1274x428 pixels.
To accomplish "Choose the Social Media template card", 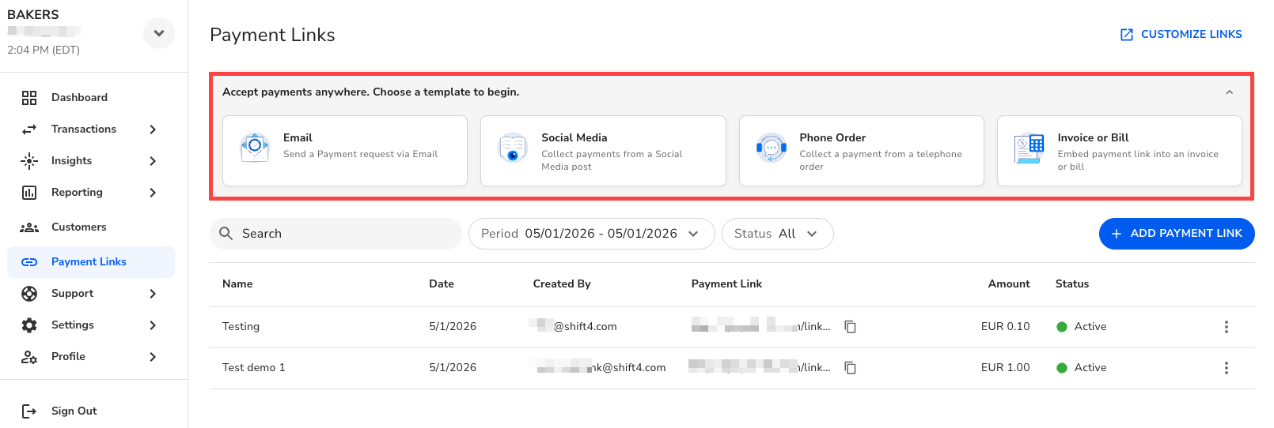I will 603,151.
